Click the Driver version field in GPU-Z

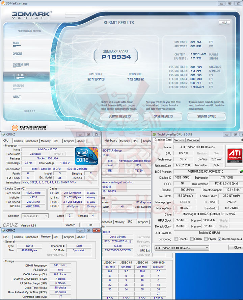tap(208, 214)
